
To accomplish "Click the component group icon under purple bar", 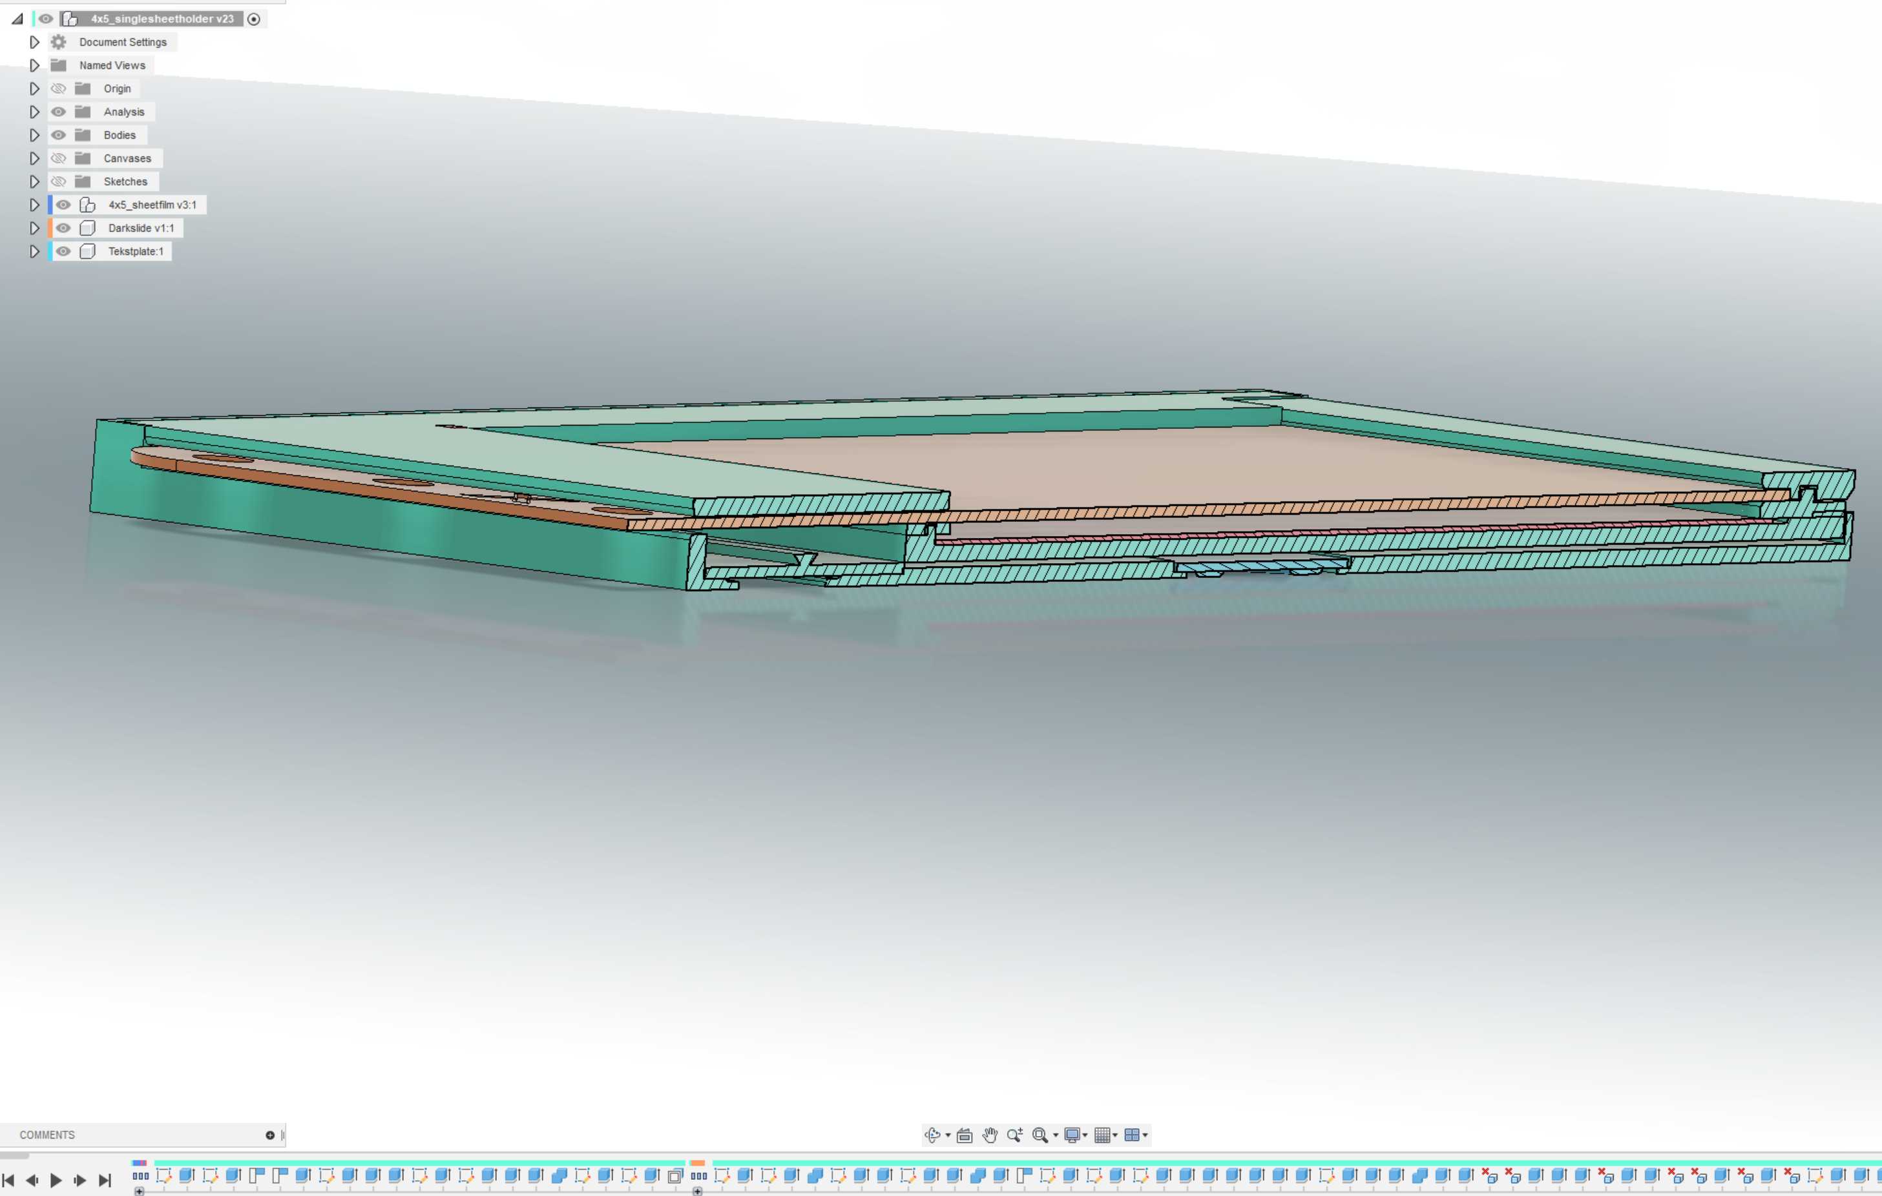I will point(141,1176).
